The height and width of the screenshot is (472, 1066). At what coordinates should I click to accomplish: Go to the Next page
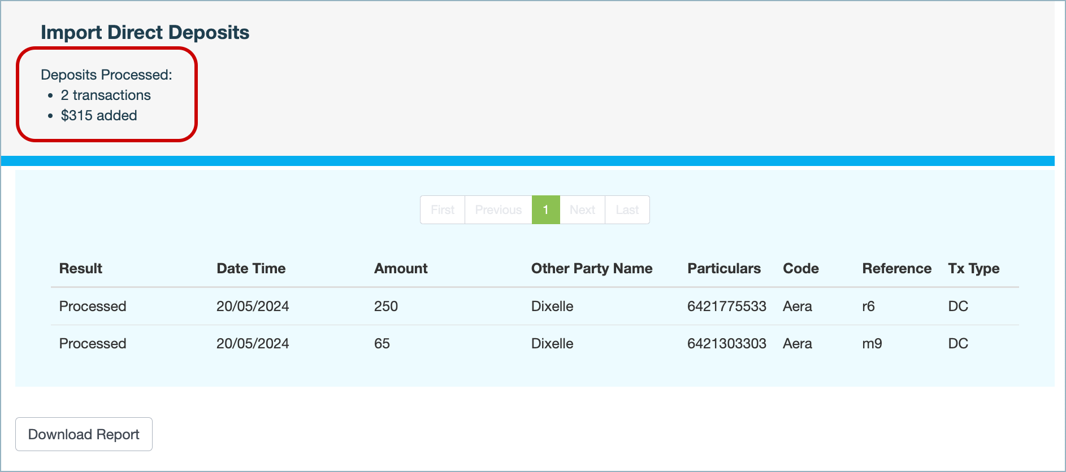click(582, 210)
